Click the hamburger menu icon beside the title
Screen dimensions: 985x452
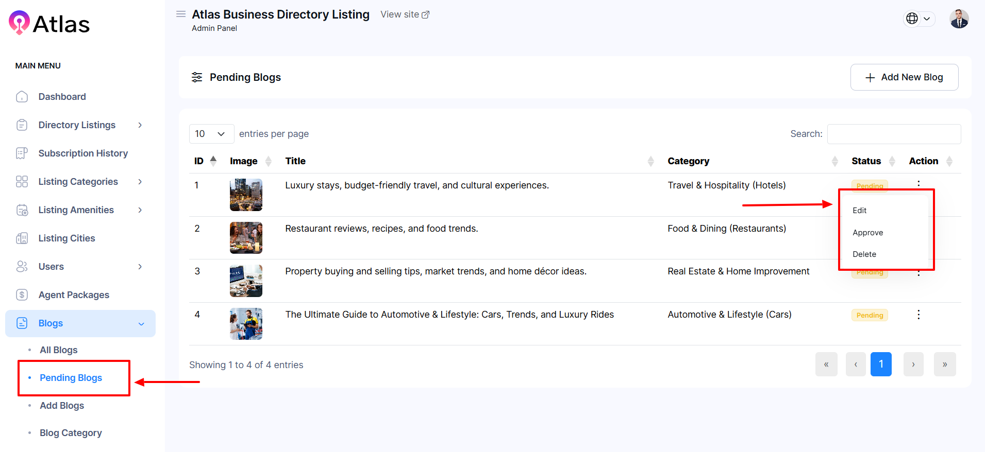[181, 14]
